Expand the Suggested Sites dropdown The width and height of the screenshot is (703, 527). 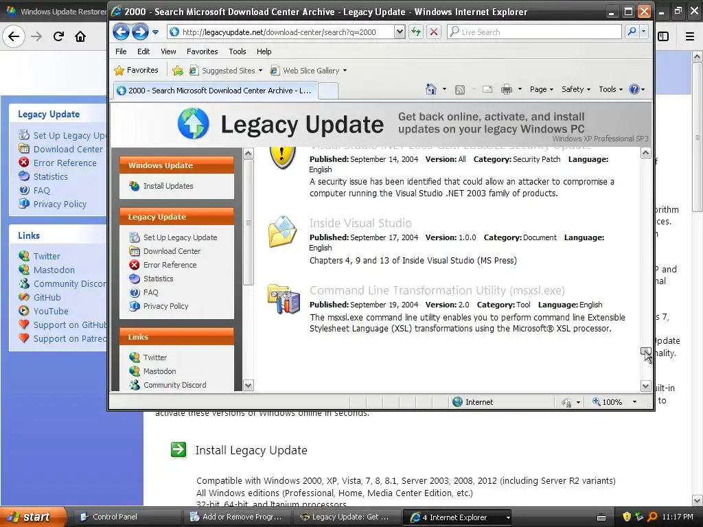(x=260, y=71)
